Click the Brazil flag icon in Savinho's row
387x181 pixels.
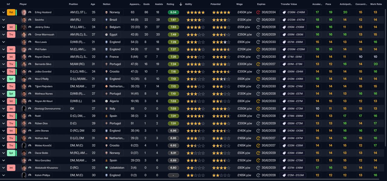click(106, 20)
